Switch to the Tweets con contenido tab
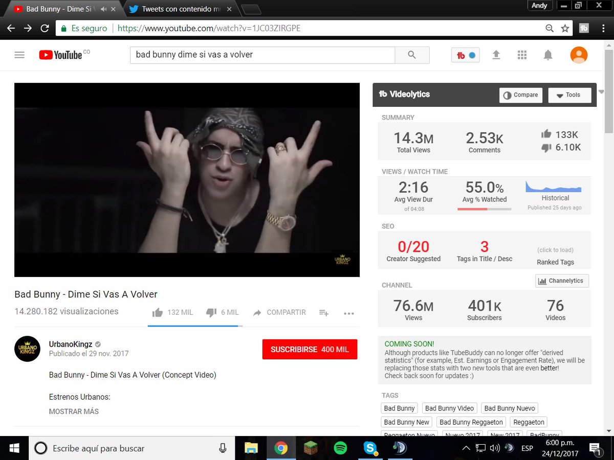614x460 pixels. [181, 9]
